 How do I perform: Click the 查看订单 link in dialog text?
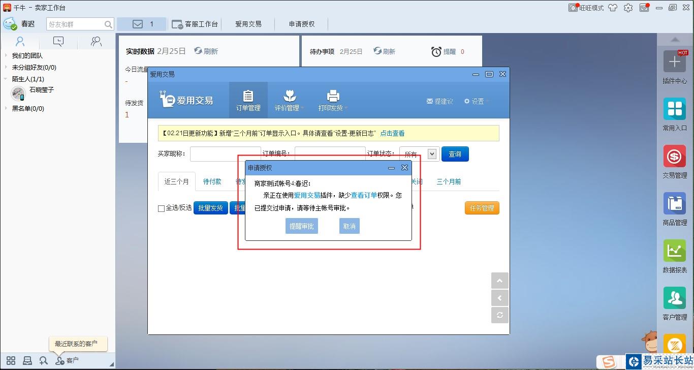pos(364,195)
